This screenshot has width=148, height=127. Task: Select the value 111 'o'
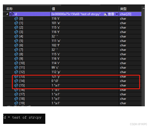point(56,41)
